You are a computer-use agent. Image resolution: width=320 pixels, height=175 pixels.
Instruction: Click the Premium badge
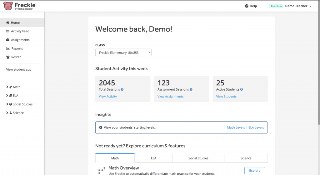pos(276,6)
